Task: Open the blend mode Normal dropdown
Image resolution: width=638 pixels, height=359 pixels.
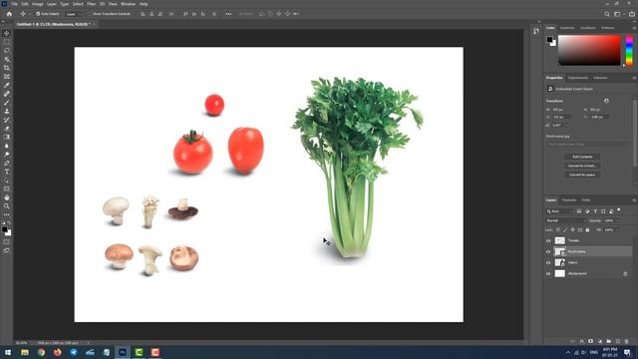Action: tap(565, 220)
